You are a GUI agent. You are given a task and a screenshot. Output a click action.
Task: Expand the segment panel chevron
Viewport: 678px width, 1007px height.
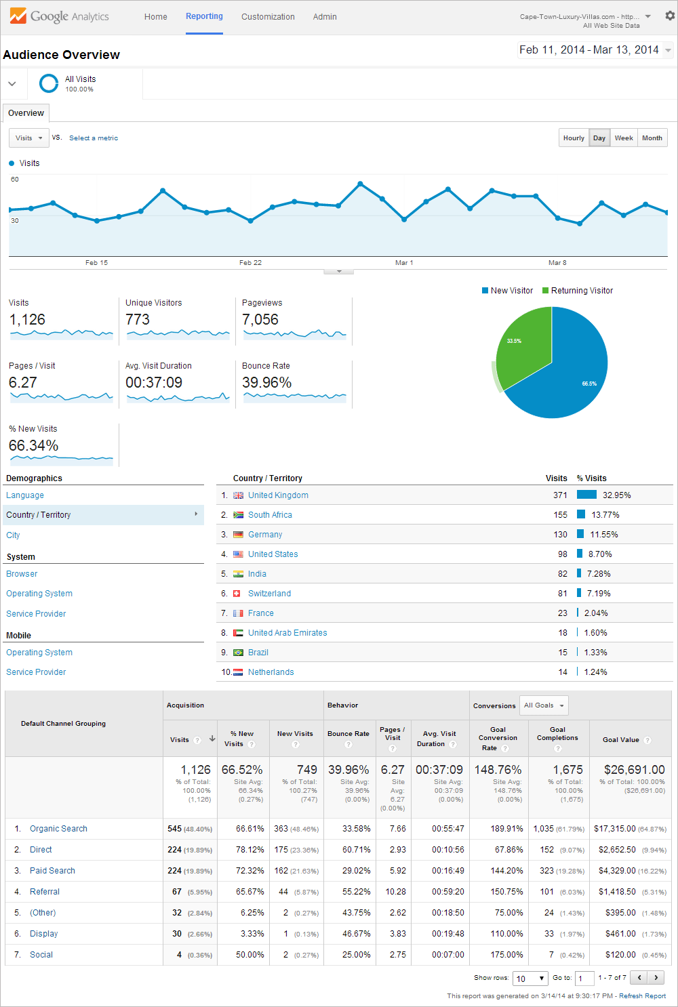[12, 84]
